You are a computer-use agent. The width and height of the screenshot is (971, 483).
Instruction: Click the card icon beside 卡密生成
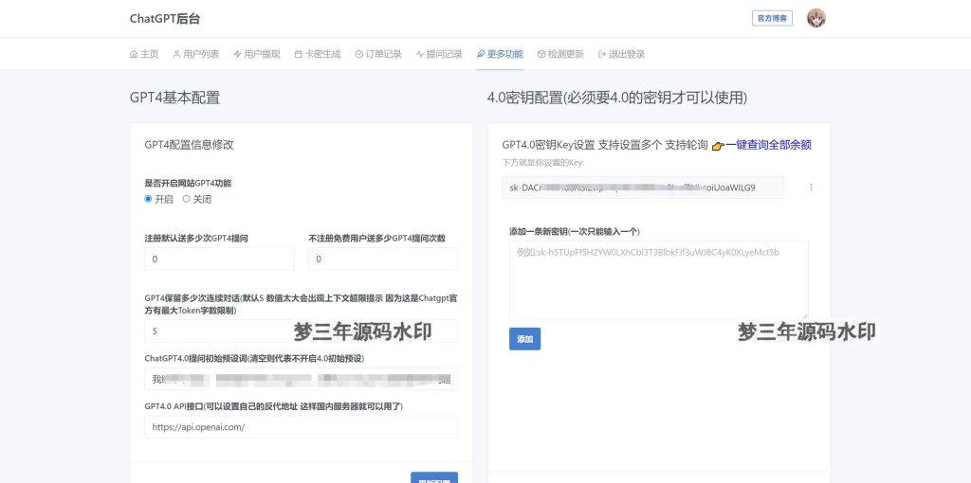coord(298,54)
